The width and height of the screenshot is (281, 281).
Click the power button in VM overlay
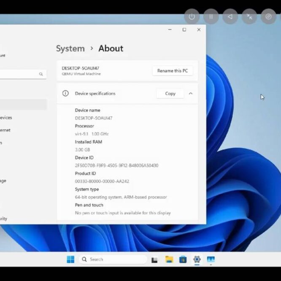[192, 16]
